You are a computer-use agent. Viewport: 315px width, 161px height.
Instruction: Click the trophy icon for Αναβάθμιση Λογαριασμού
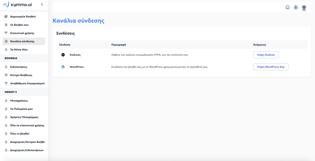pyautogui.click(x=6, y=83)
